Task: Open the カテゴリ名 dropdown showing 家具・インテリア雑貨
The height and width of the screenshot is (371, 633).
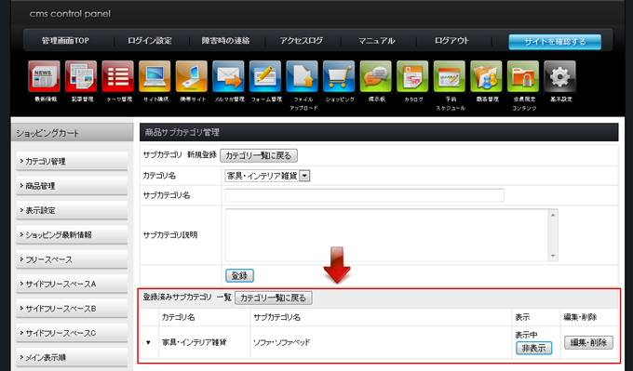Action: [x=267, y=176]
